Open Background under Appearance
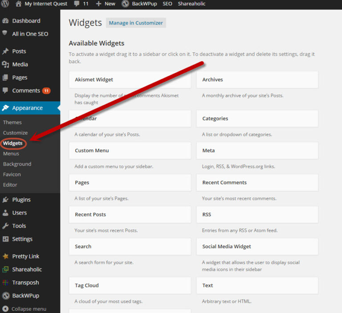This screenshot has height=313, width=342. click(17, 164)
